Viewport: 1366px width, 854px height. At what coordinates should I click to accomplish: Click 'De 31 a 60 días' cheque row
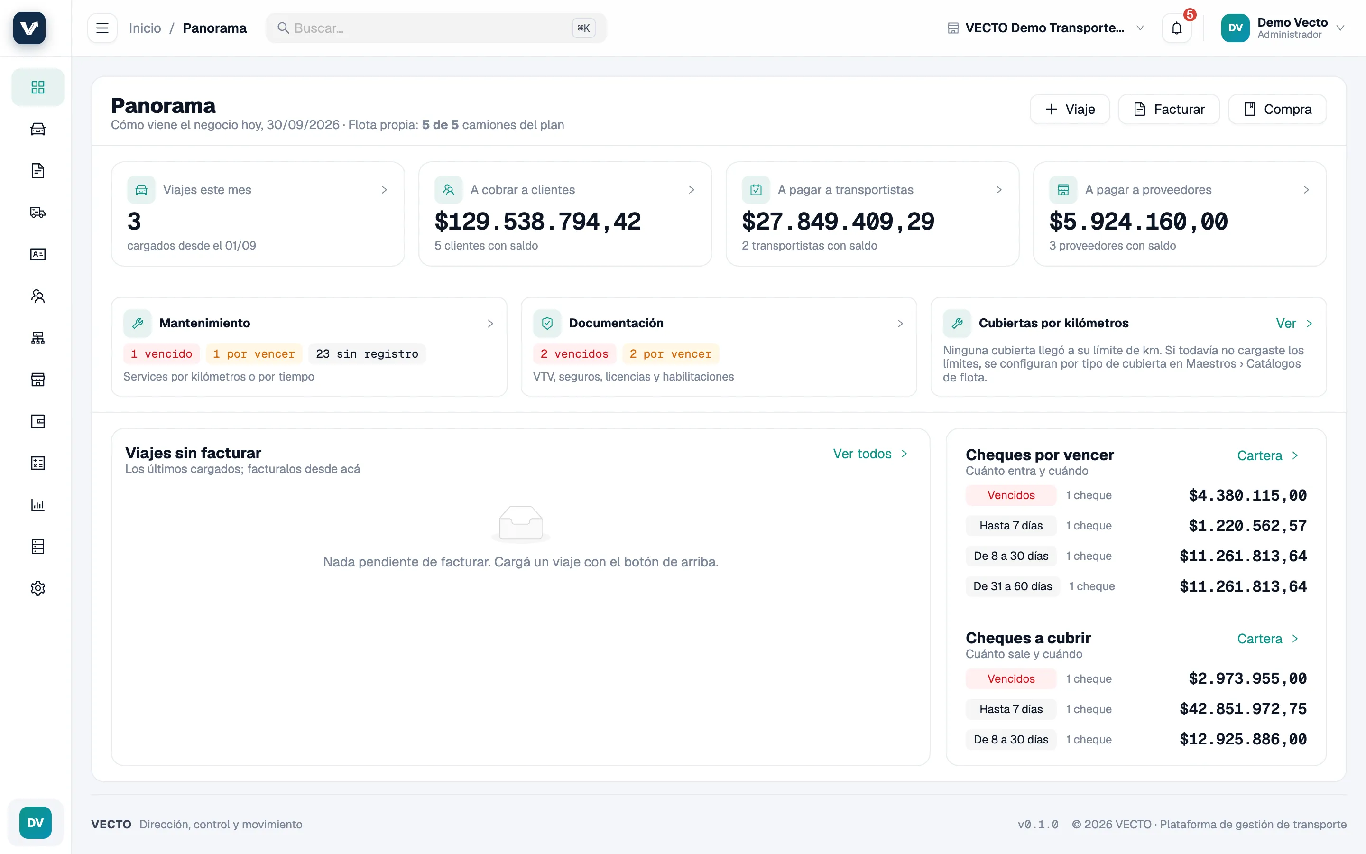pyautogui.click(x=1136, y=586)
